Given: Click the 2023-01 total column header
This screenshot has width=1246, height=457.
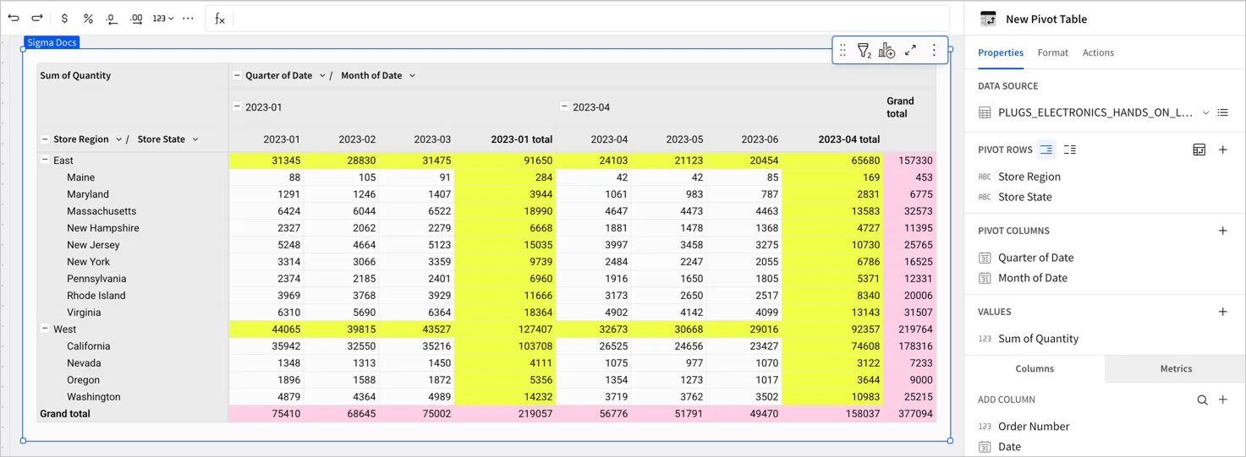Looking at the screenshot, I should (522, 139).
